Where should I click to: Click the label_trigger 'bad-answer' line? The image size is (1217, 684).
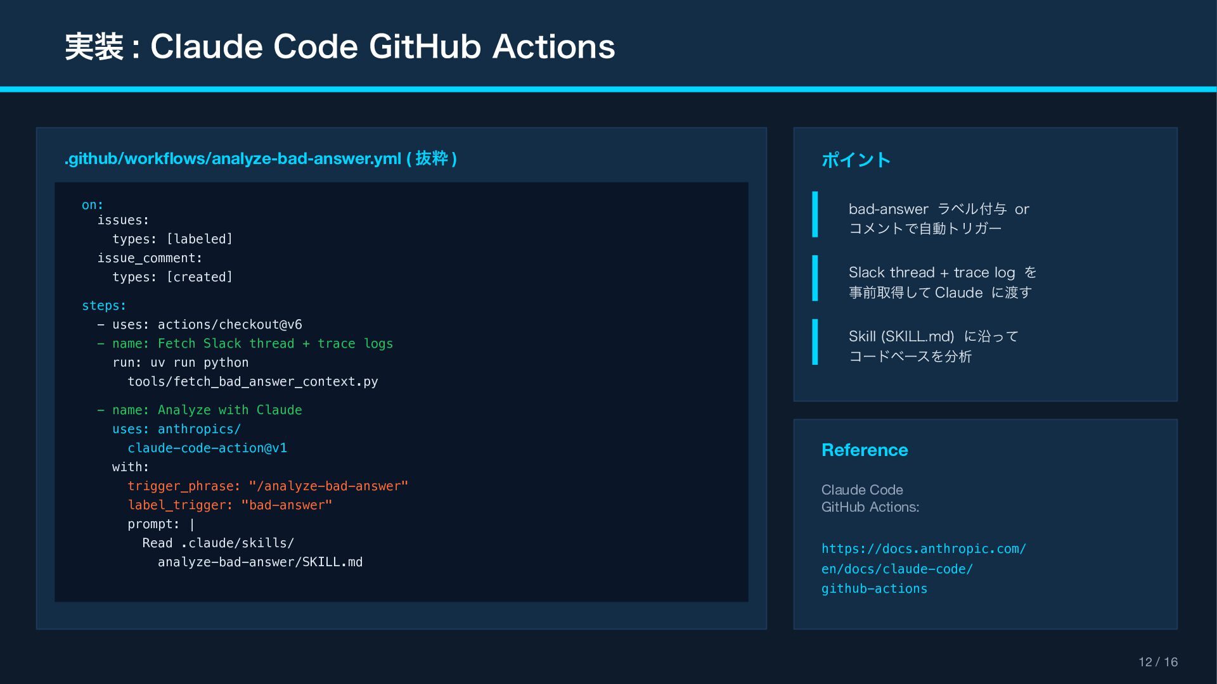click(x=229, y=505)
